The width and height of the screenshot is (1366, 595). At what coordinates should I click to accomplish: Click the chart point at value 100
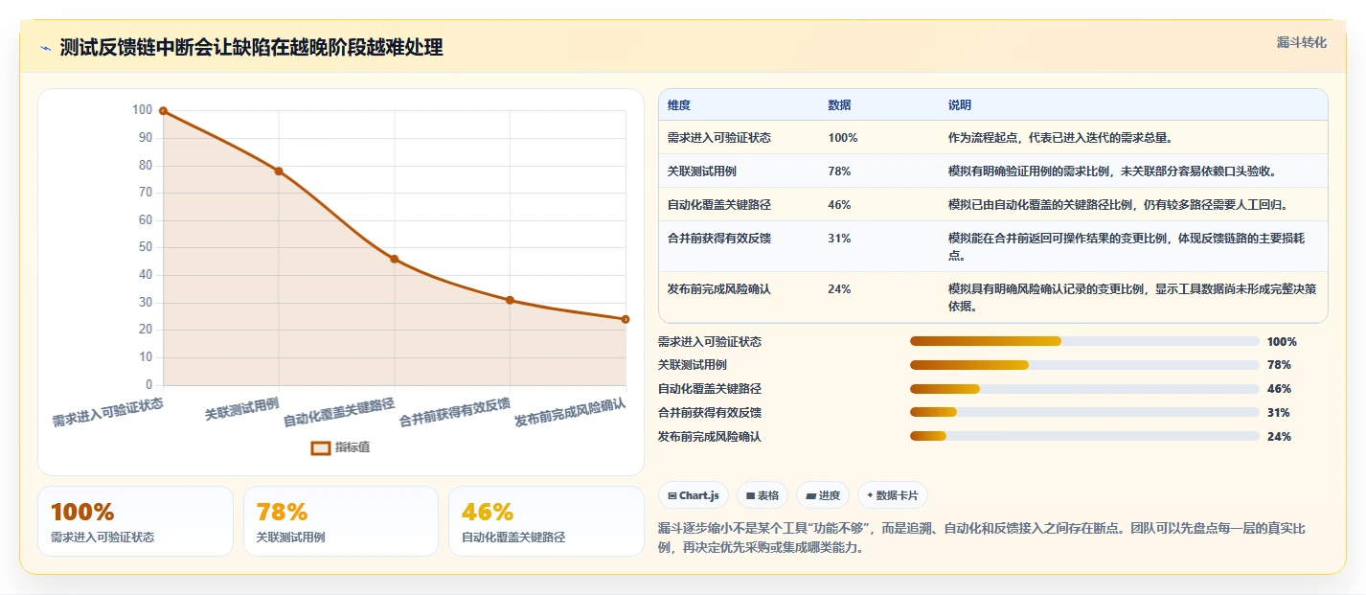(163, 111)
